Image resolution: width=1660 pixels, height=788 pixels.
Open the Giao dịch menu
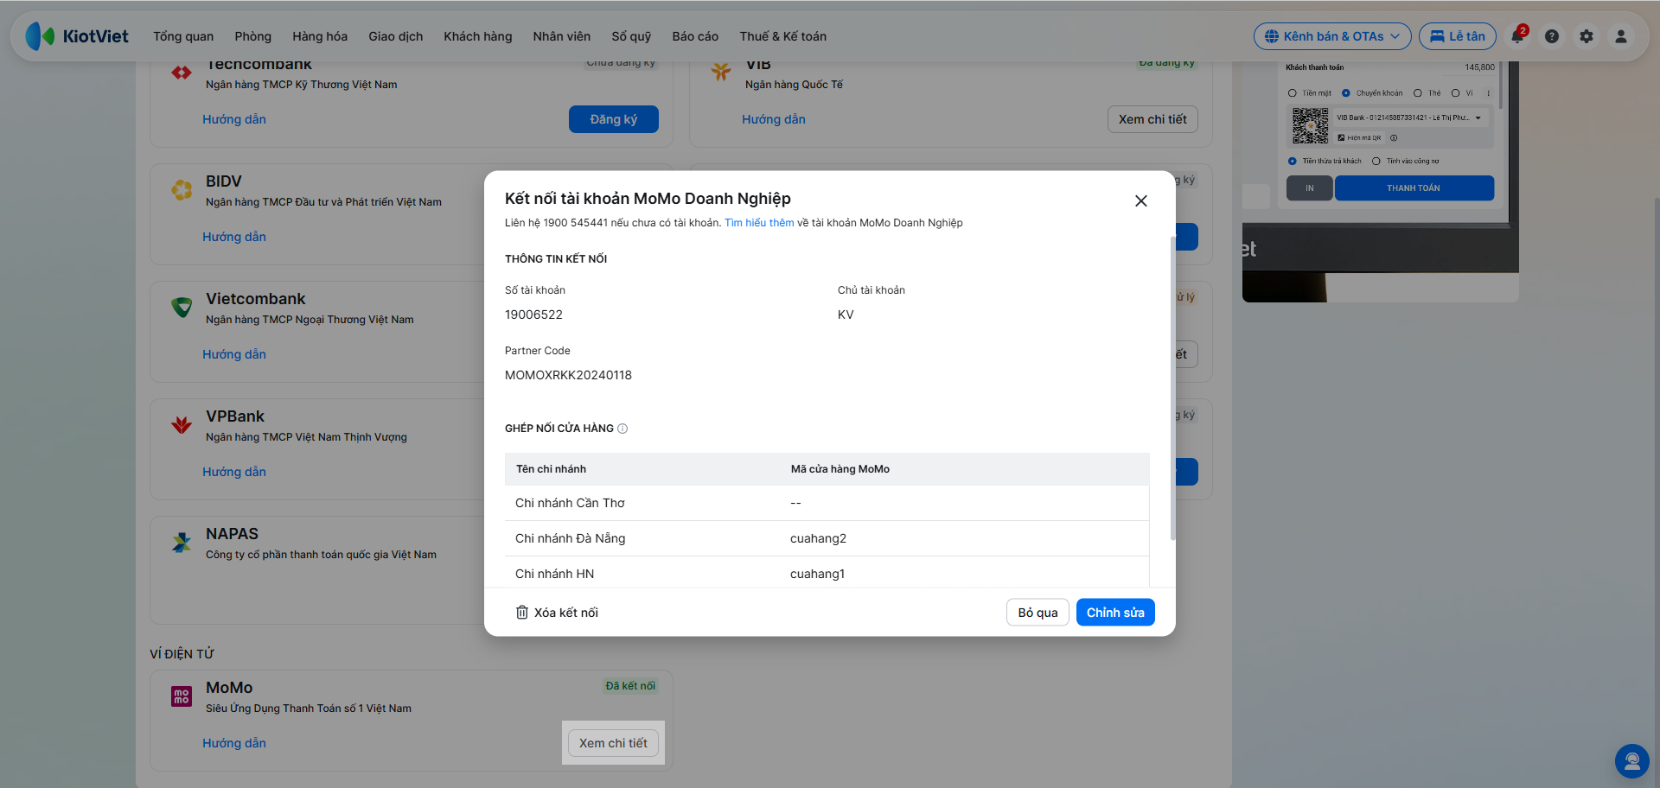click(x=395, y=36)
